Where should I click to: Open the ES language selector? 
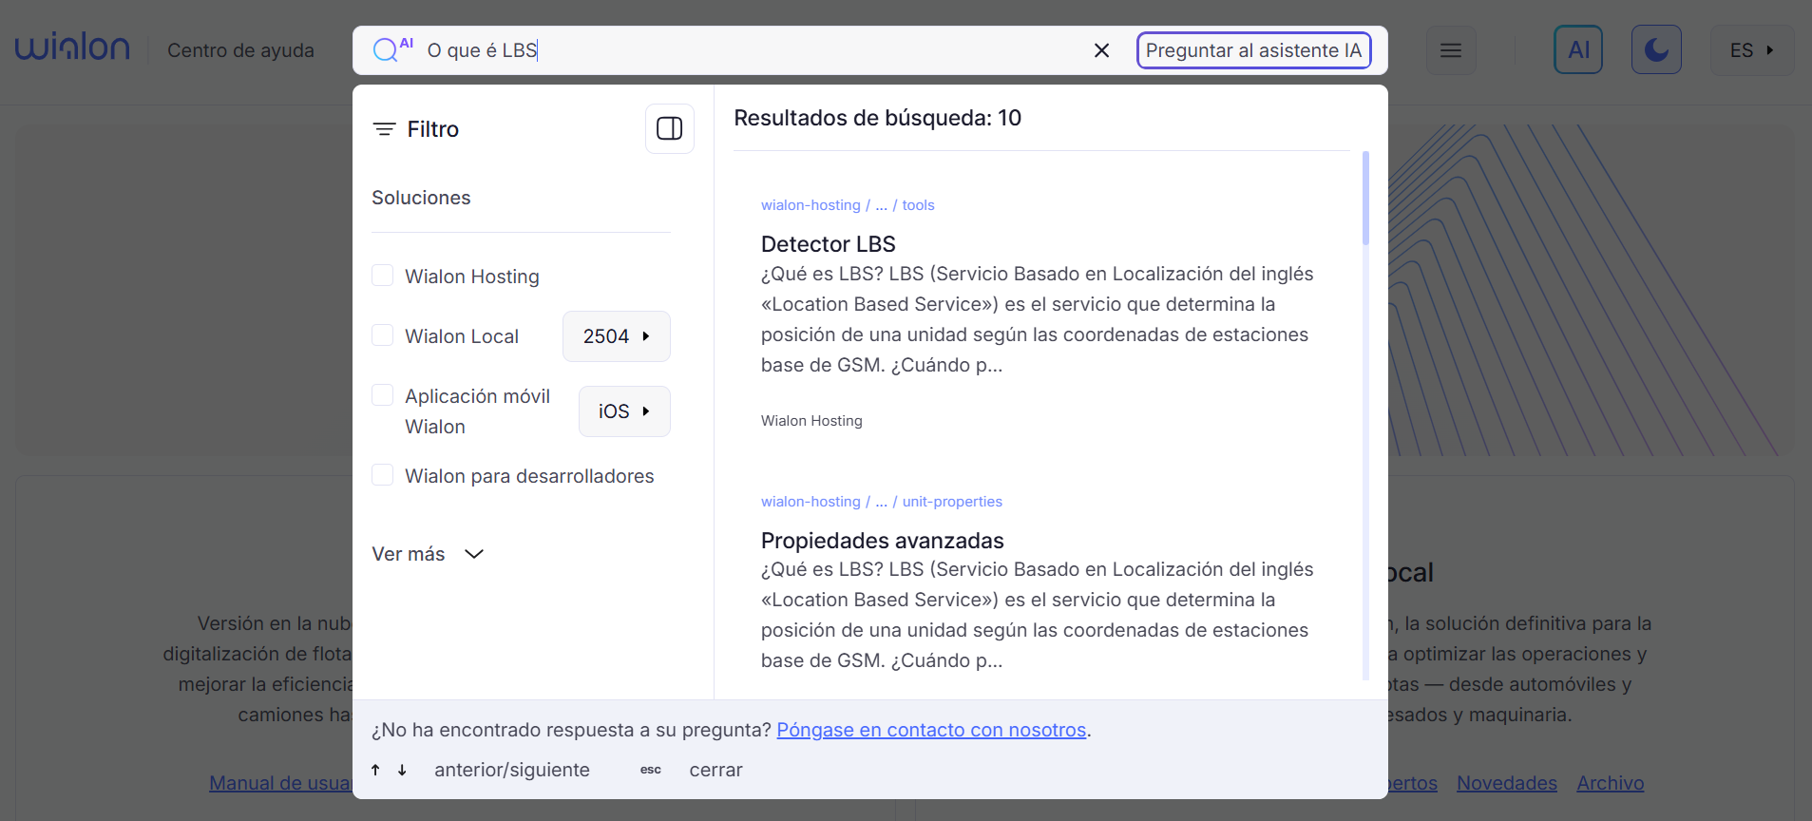(1752, 50)
